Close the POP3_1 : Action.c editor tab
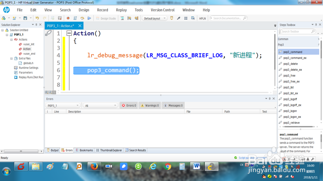Image resolution: width=323 pixels, height=181 pixels. (x=80, y=26)
